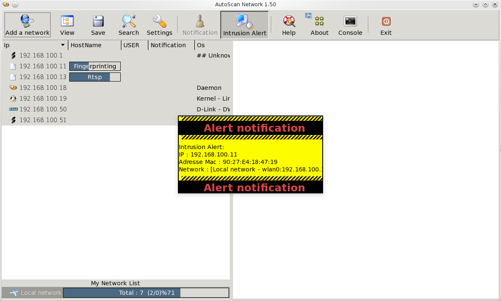
Task: Select Local network in My Network List
Action: coord(41,293)
